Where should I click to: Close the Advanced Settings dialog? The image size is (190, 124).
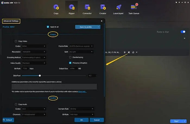click(x=102, y=21)
